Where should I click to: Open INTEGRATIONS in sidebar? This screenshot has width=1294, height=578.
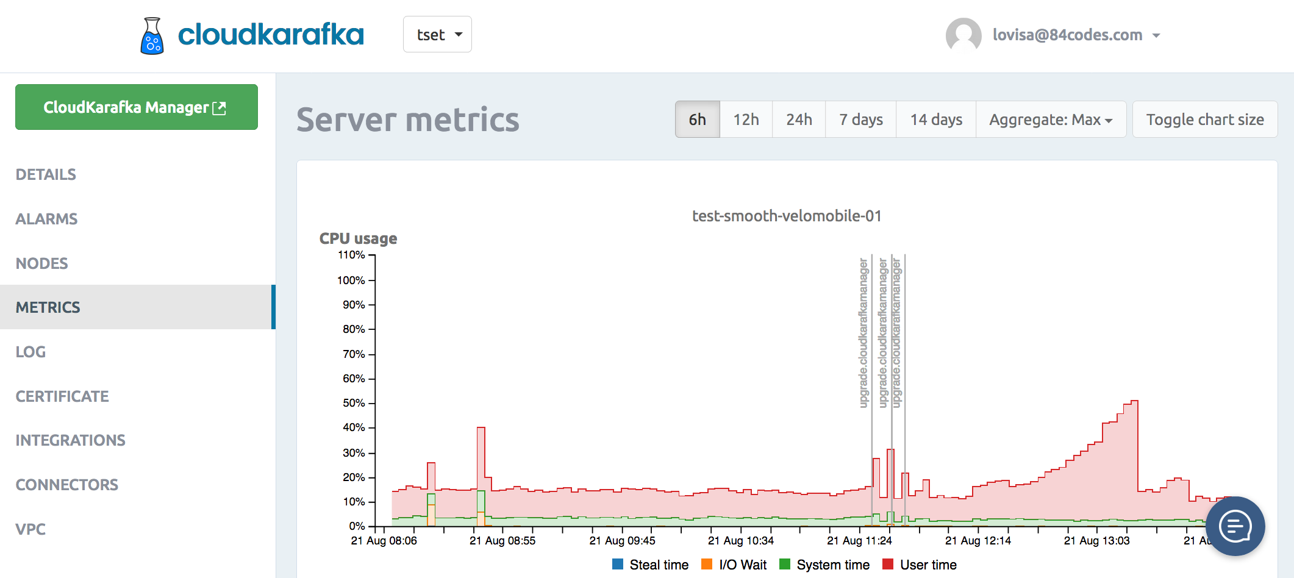tap(70, 440)
